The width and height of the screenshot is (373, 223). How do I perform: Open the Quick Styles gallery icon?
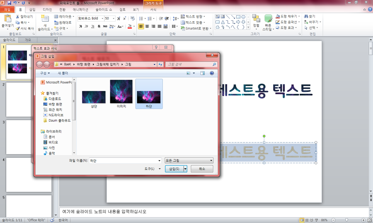(x=268, y=19)
